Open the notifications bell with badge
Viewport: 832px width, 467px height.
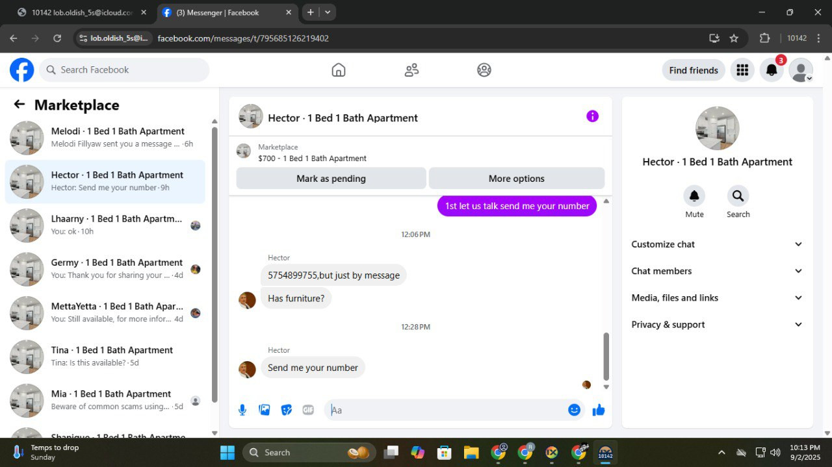coord(772,70)
